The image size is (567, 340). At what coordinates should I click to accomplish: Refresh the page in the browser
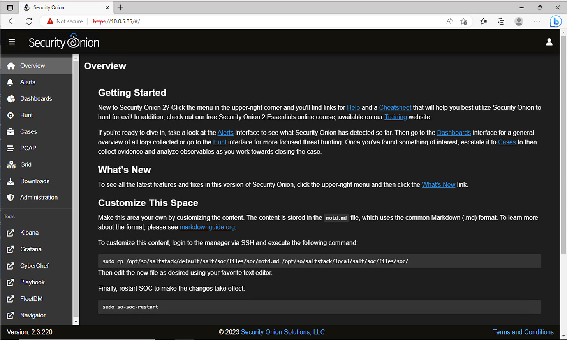point(29,21)
